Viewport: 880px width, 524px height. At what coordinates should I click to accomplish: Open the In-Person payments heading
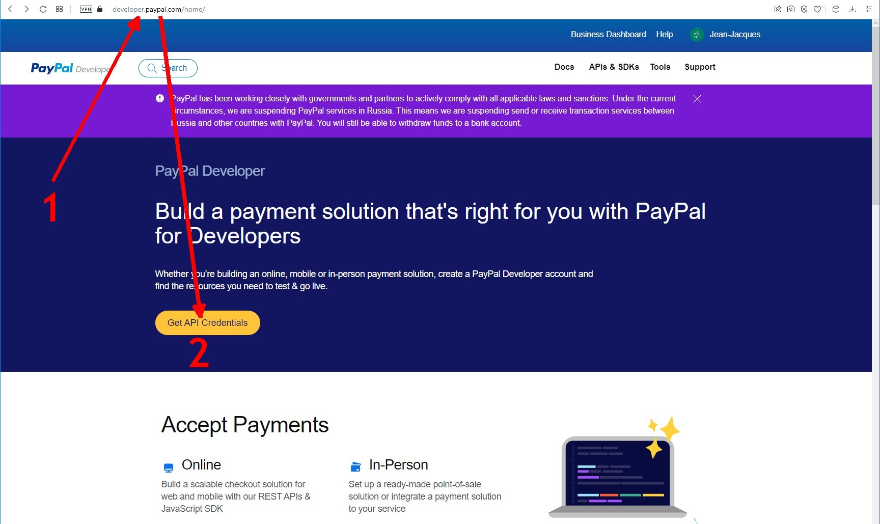pos(398,465)
